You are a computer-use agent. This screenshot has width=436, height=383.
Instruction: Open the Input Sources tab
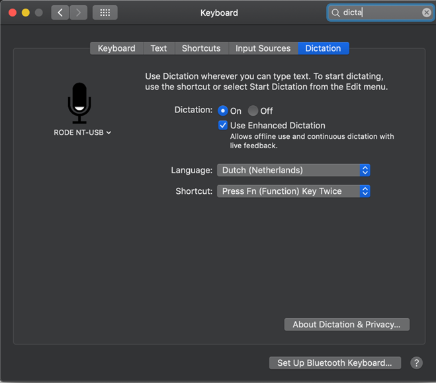(x=263, y=48)
